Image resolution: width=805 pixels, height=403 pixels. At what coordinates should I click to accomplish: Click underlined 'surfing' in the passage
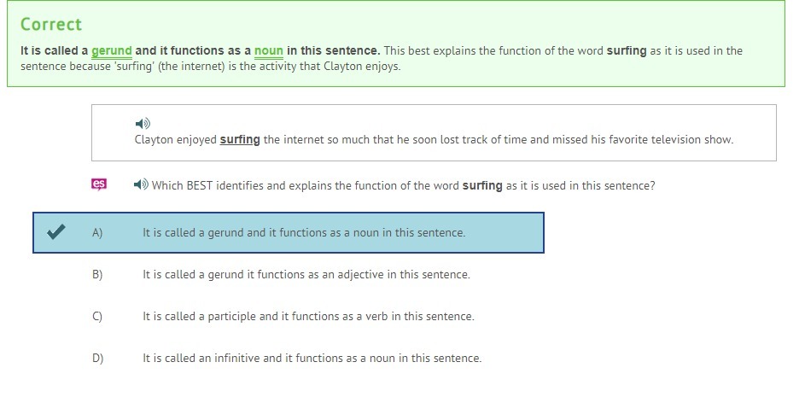coord(240,140)
